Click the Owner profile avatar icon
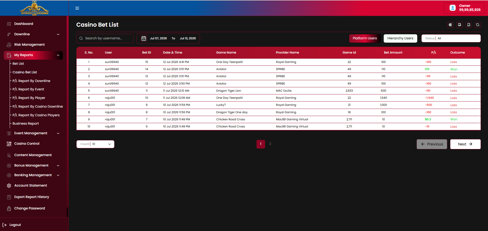The image size is (488, 231). point(453,8)
